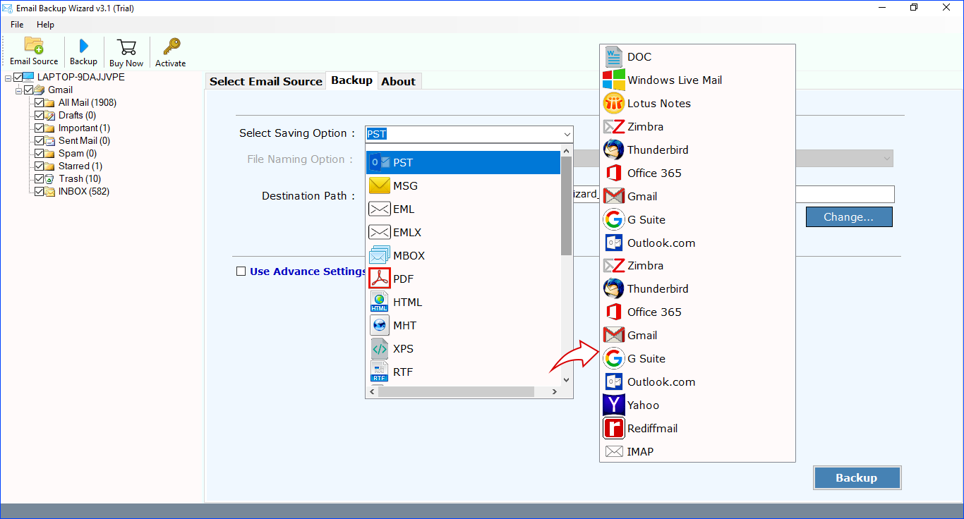Open the Email Source toolbar icon

pos(34,51)
